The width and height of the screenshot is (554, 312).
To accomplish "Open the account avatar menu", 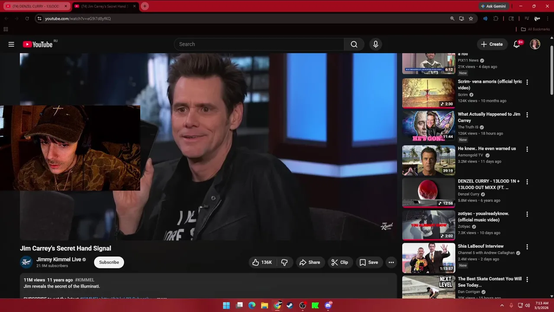I will pyautogui.click(x=535, y=44).
